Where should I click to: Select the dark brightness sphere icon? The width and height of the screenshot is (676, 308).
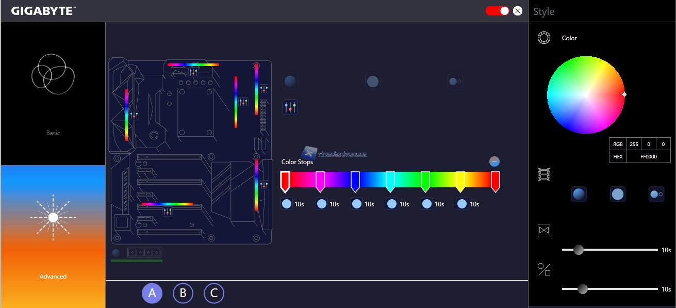(x=579, y=194)
